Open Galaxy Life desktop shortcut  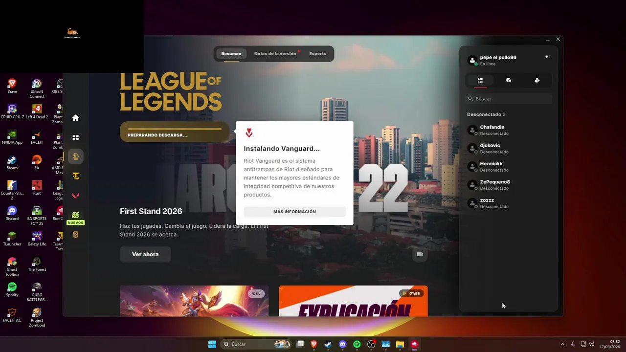pyautogui.click(x=37, y=239)
